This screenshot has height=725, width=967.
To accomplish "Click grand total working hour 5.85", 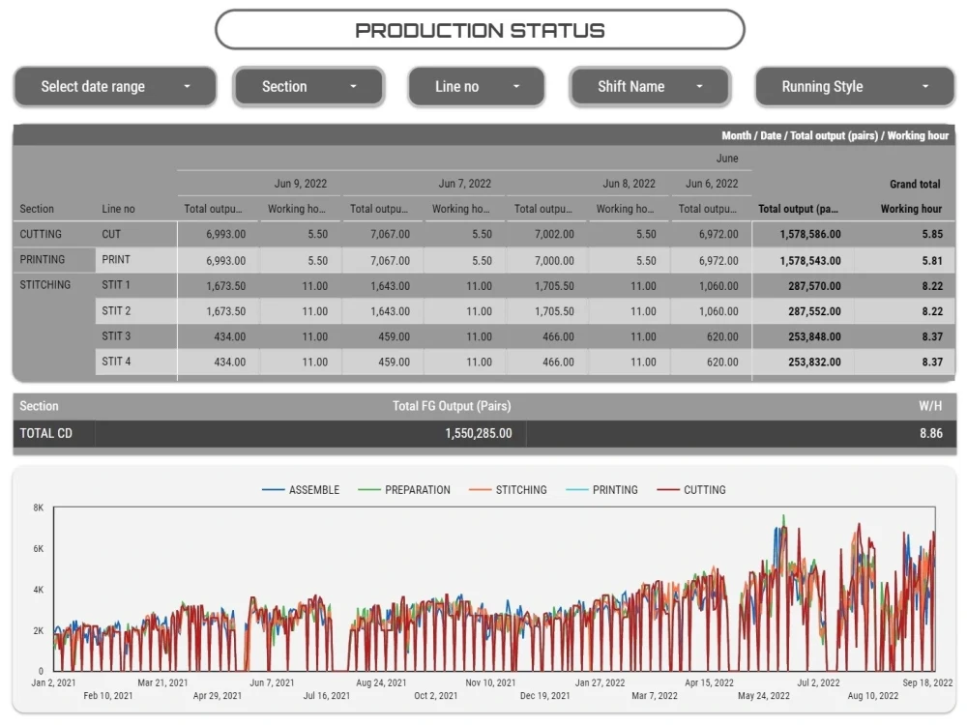I will click(932, 234).
